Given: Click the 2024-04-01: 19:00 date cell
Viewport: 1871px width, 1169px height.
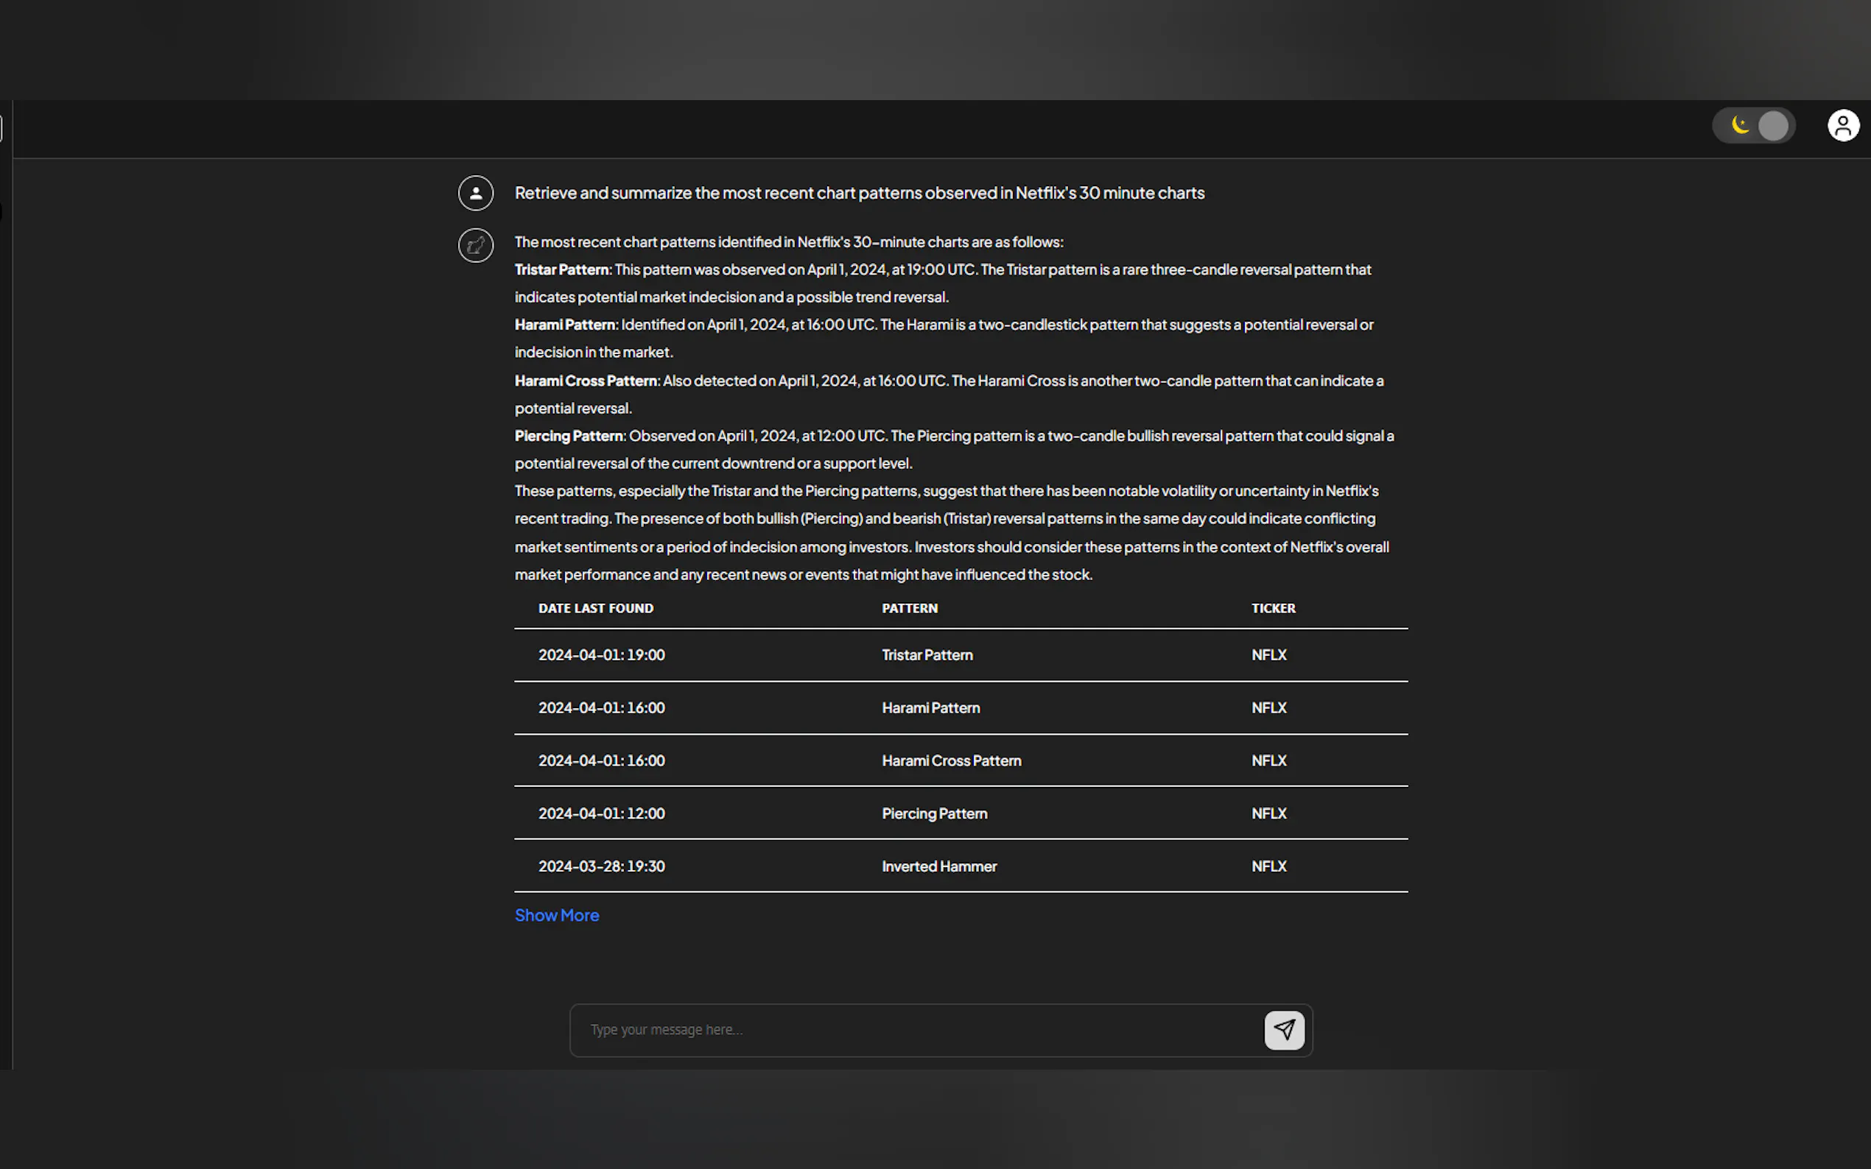Looking at the screenshot, I should pos(601,655).
